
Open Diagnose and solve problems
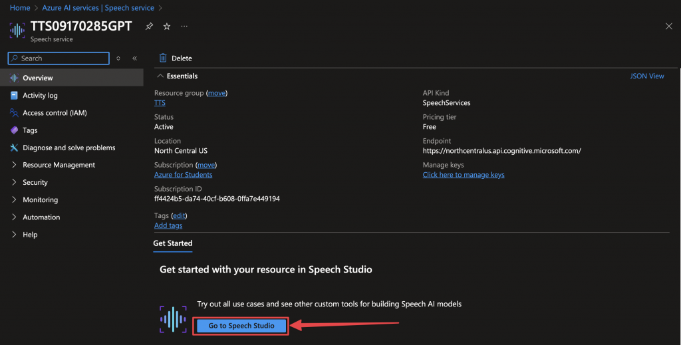pyautogui.click(x=68, y=148)
